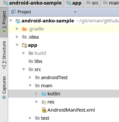Collapse the app module node
This screenshot has width=119, height=122.
point(17,45)
